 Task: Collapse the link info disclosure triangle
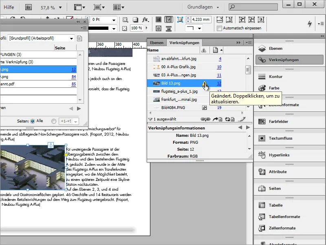coord(150,119)
